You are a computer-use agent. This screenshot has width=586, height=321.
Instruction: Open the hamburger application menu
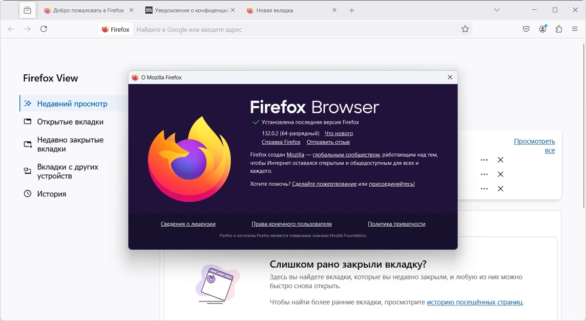tap(575, 29)
